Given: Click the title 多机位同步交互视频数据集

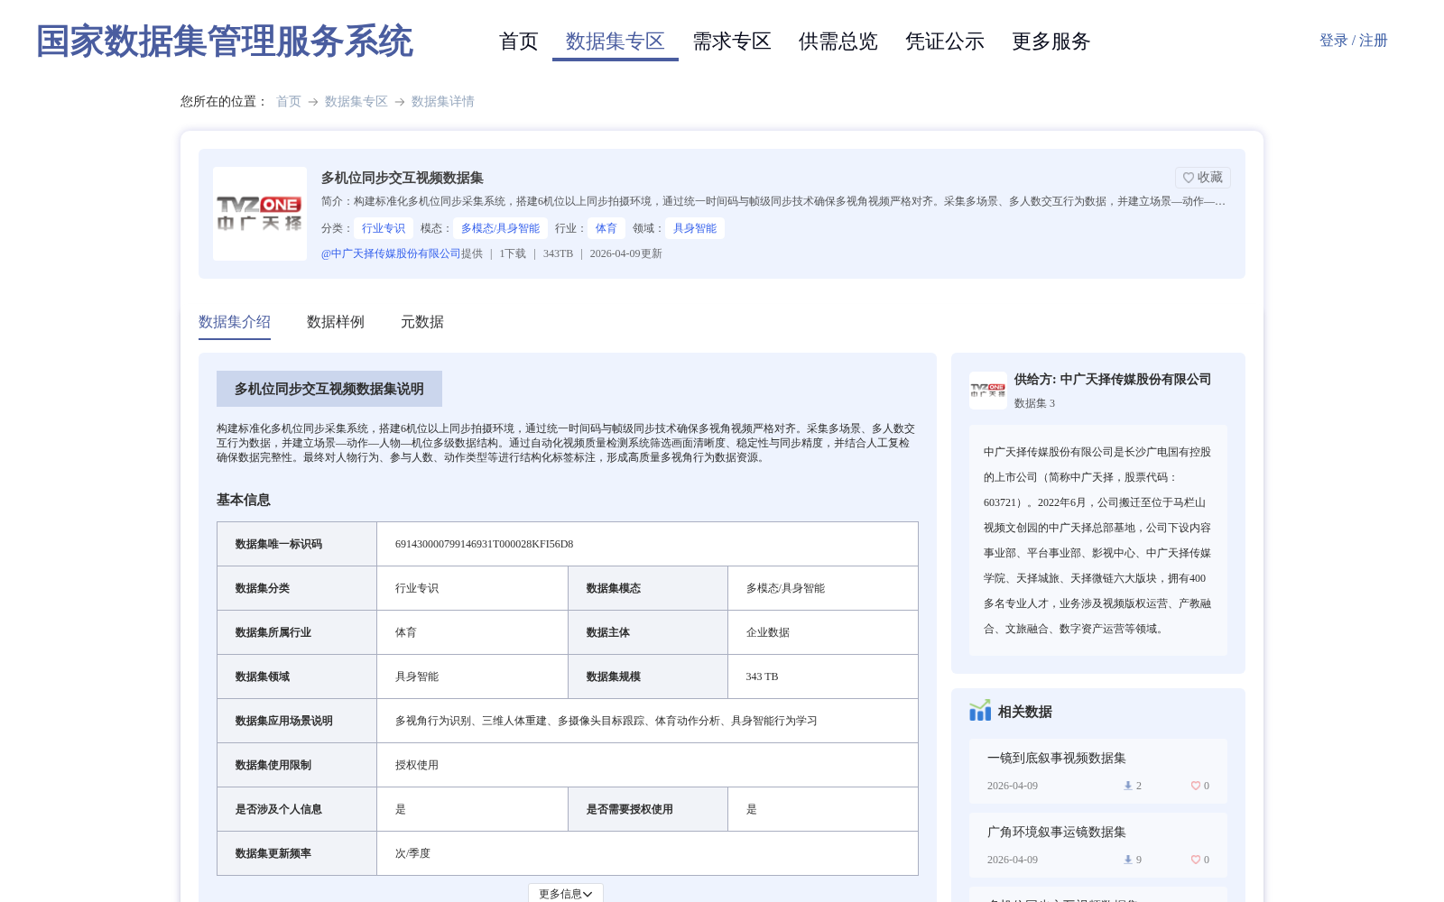Looking at the screenshot, I should [x=403, y=178].
